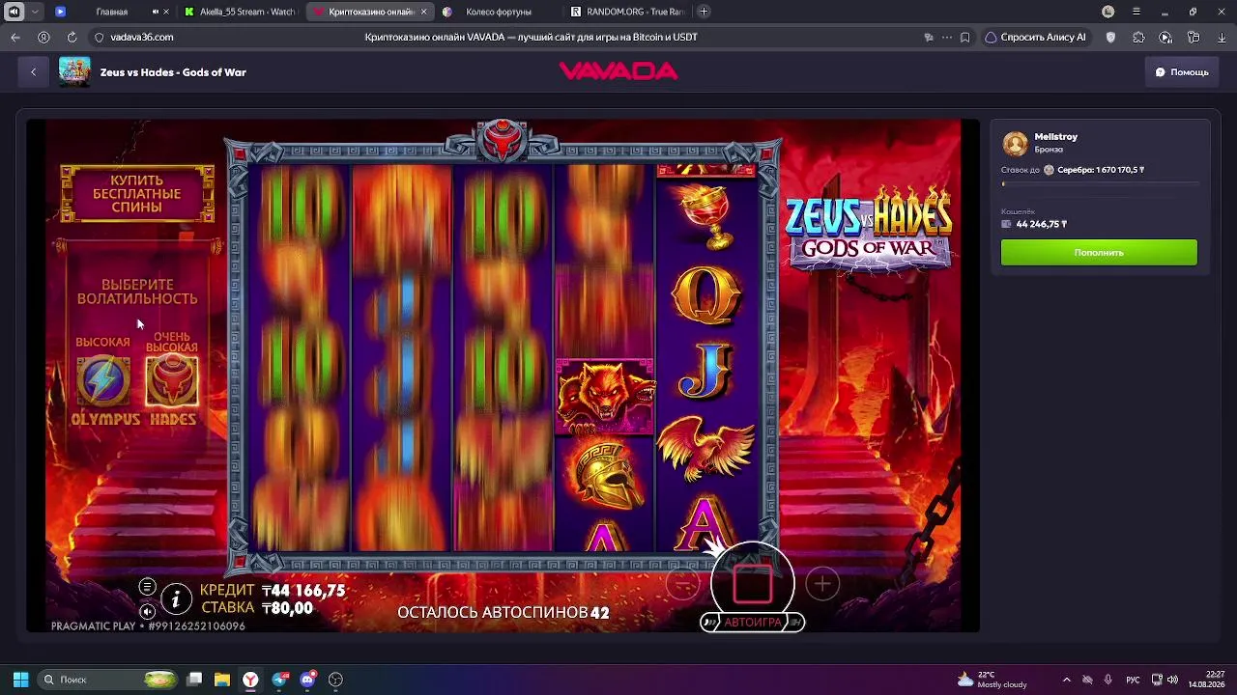
Task: Switch to the RANDOM.ORG tab
Action: [x=628, y=12]
